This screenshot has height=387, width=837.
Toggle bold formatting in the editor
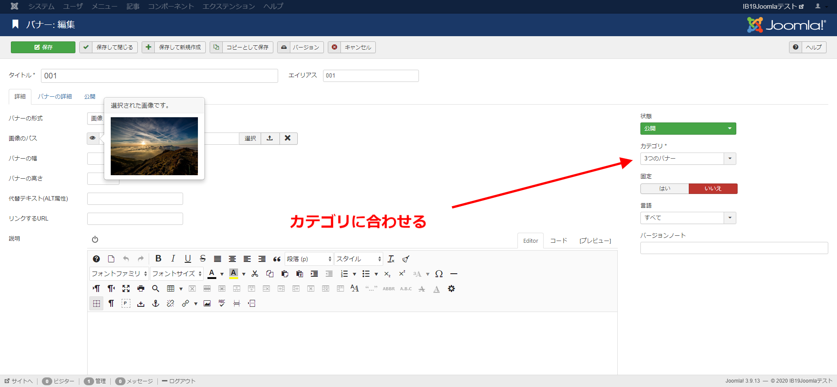158,259
